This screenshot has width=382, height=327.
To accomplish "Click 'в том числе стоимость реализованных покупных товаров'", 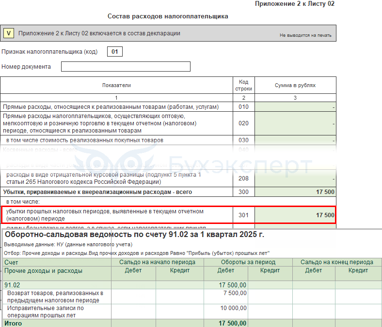I will coord(85,140).
